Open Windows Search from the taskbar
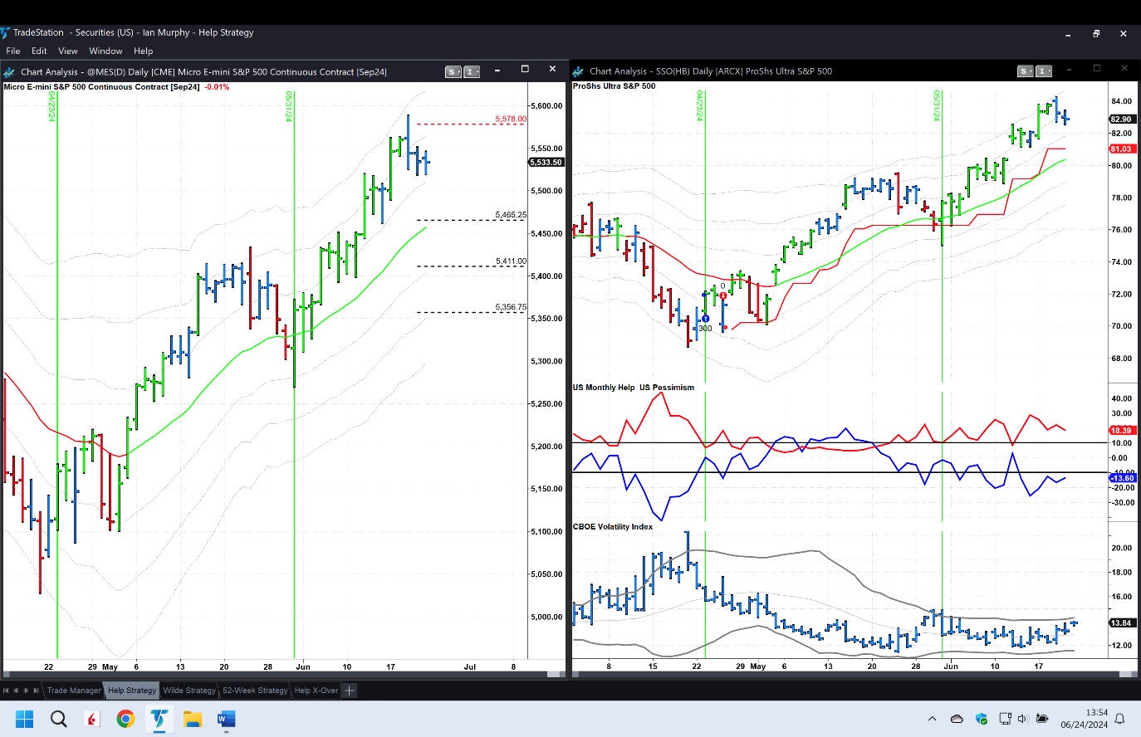Screen dimensions: 1141x737 pyautogui.click(x=58, y=719)
